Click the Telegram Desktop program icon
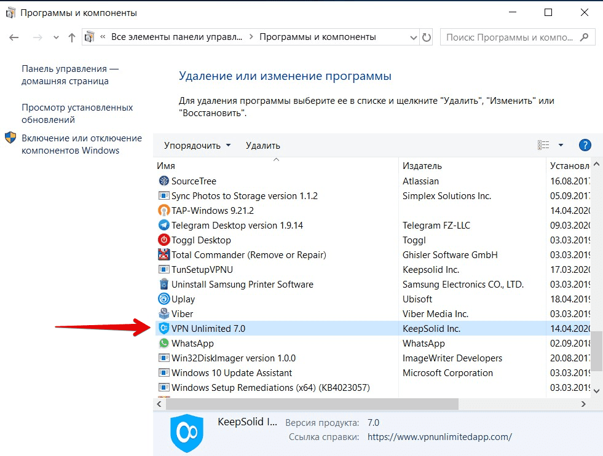This screenshot has height=456, width=603. pos(163,225)
